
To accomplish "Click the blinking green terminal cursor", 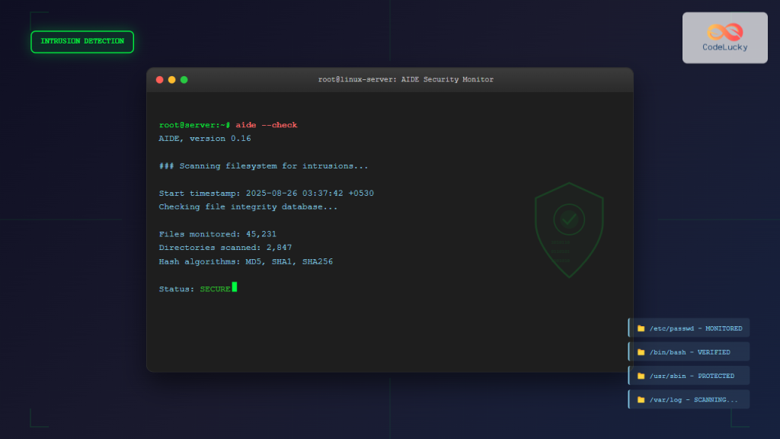I will click(x=235, y=288).
